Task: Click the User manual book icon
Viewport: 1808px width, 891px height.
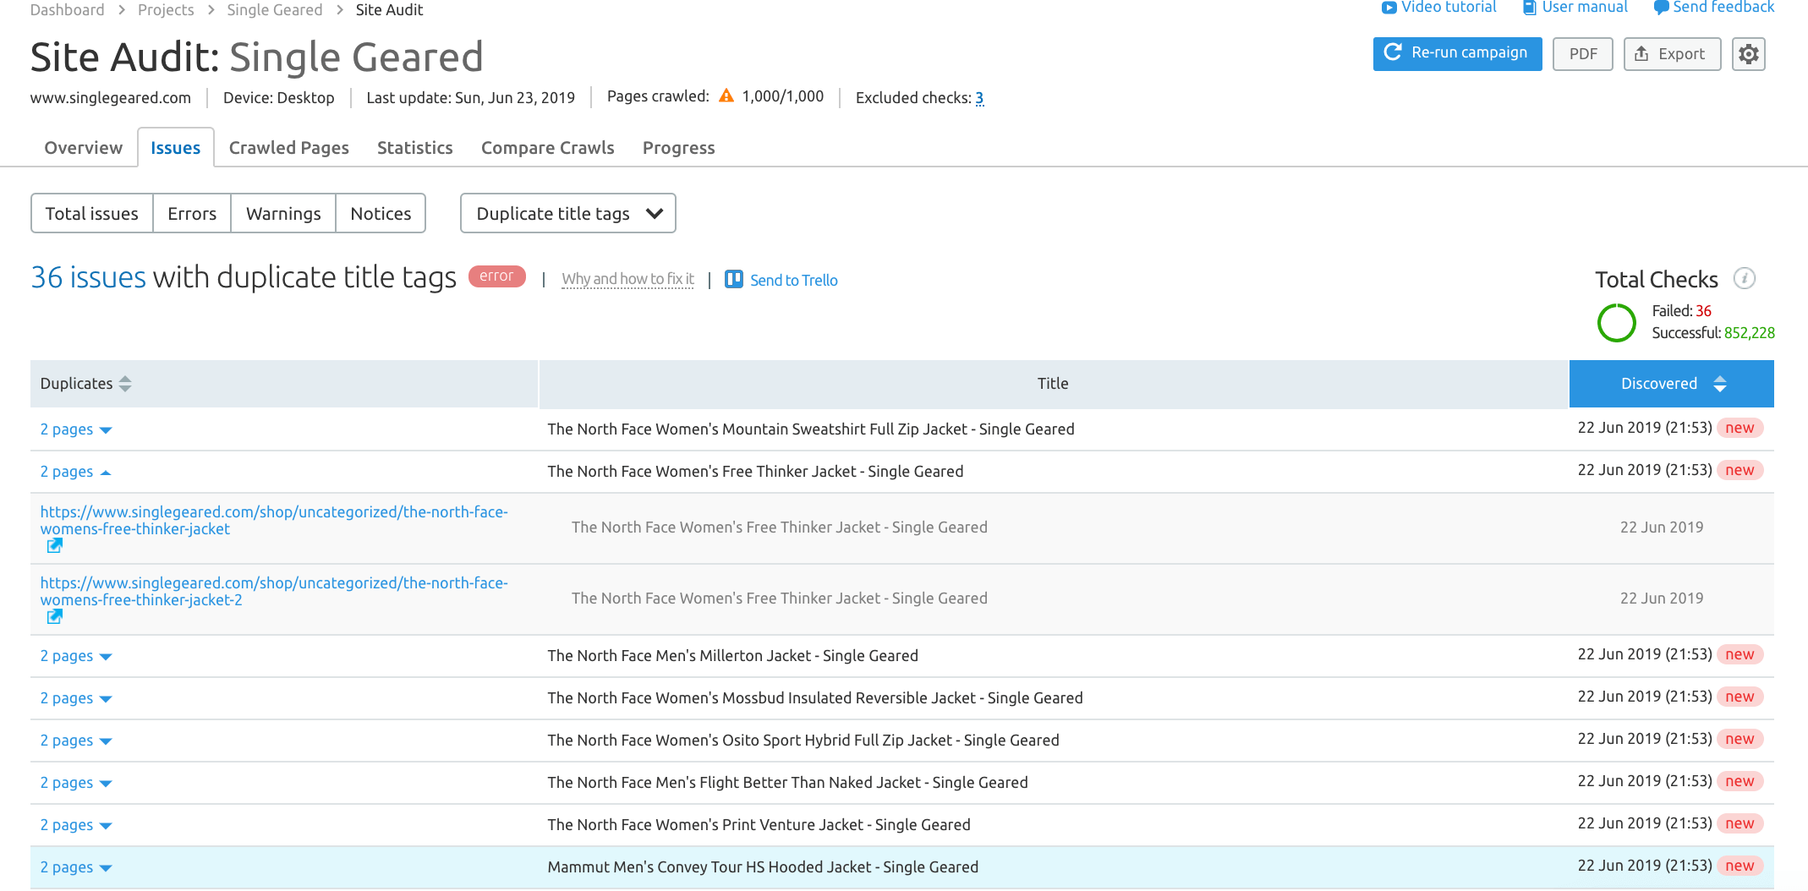Action: [1530, 8]
